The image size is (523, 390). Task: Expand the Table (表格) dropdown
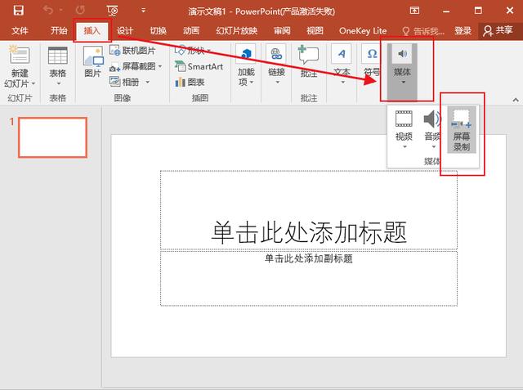click(x=57, y=65)
